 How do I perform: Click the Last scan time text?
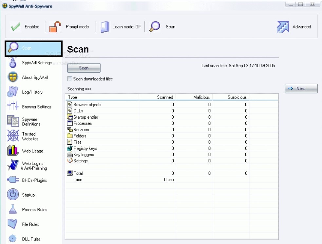pos(238,66)
